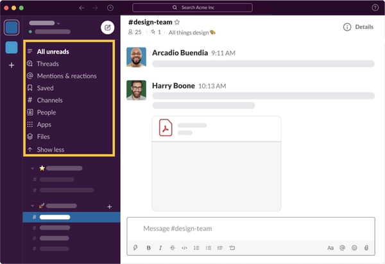Mention someone with the @ icon
This screenshot has width=385, height=264.
click(342, 248)
